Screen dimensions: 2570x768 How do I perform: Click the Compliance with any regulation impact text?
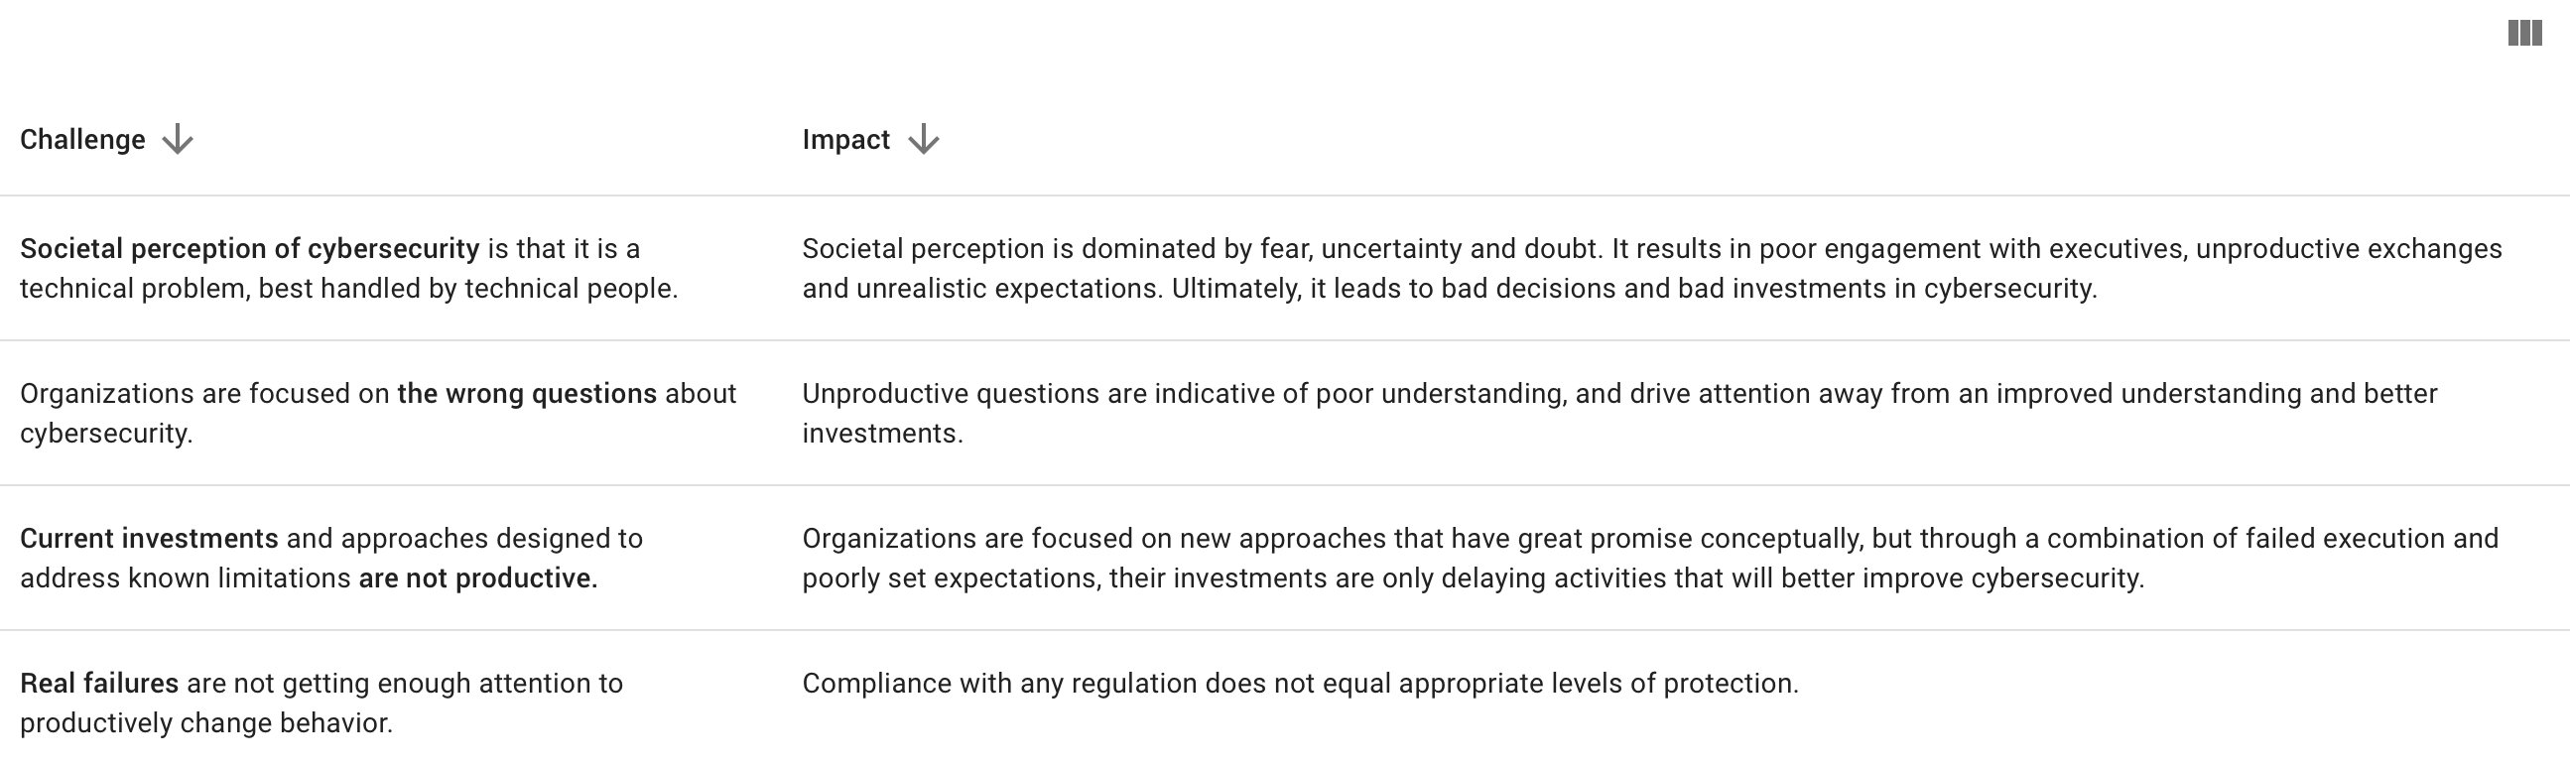pos(1300,684)
